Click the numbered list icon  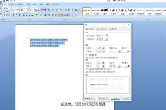57,10
